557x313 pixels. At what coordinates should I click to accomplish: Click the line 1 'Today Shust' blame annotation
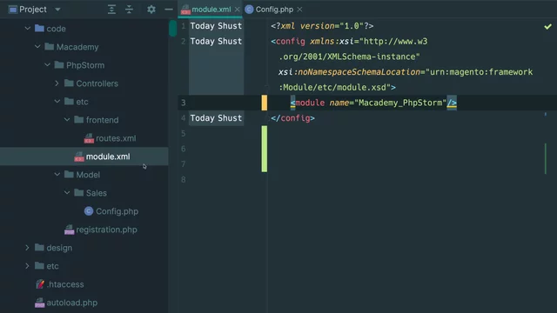pos(216,26)
